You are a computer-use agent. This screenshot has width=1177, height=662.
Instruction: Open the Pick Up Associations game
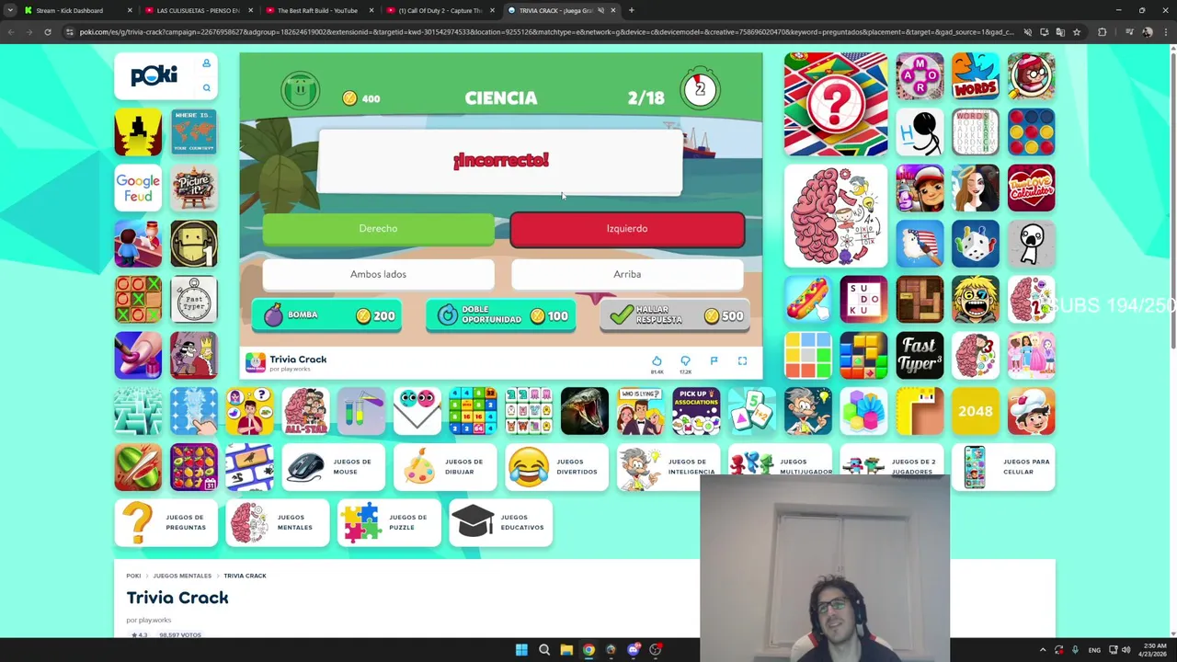[x=696, y=411]
